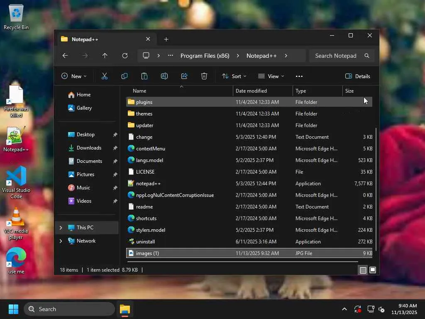Click the horizontal scrollbar under file list

(x=242, y=262)
